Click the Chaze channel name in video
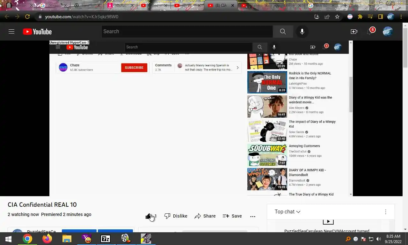 [x=75, y=65]
